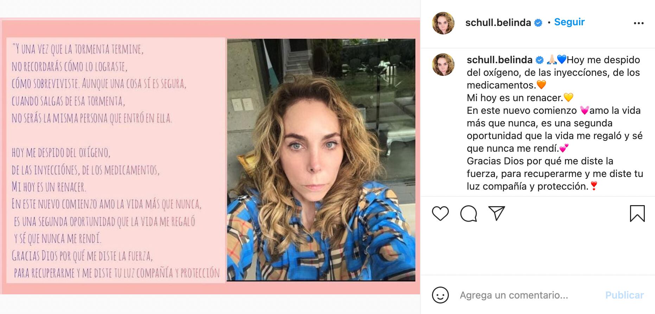
Task: Click the Publicar comment button
Action: (x=624, y=295)
